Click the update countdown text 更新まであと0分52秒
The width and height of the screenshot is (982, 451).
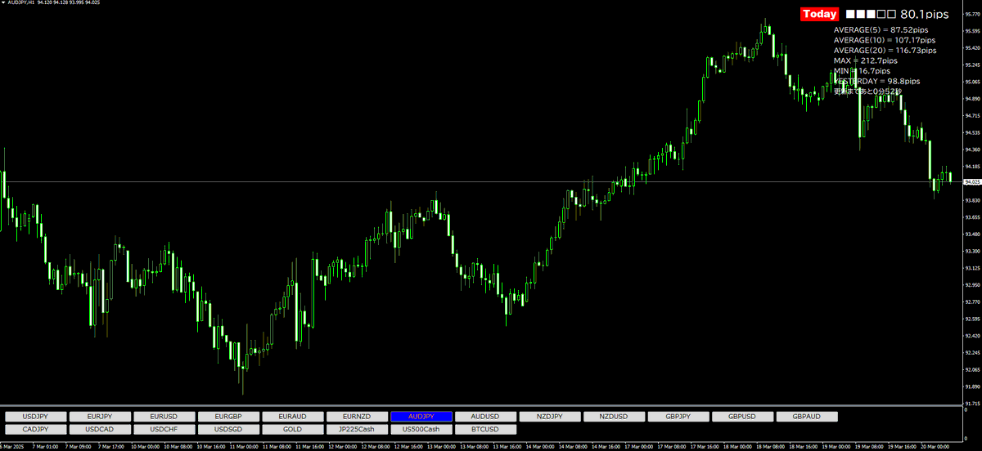867,92
